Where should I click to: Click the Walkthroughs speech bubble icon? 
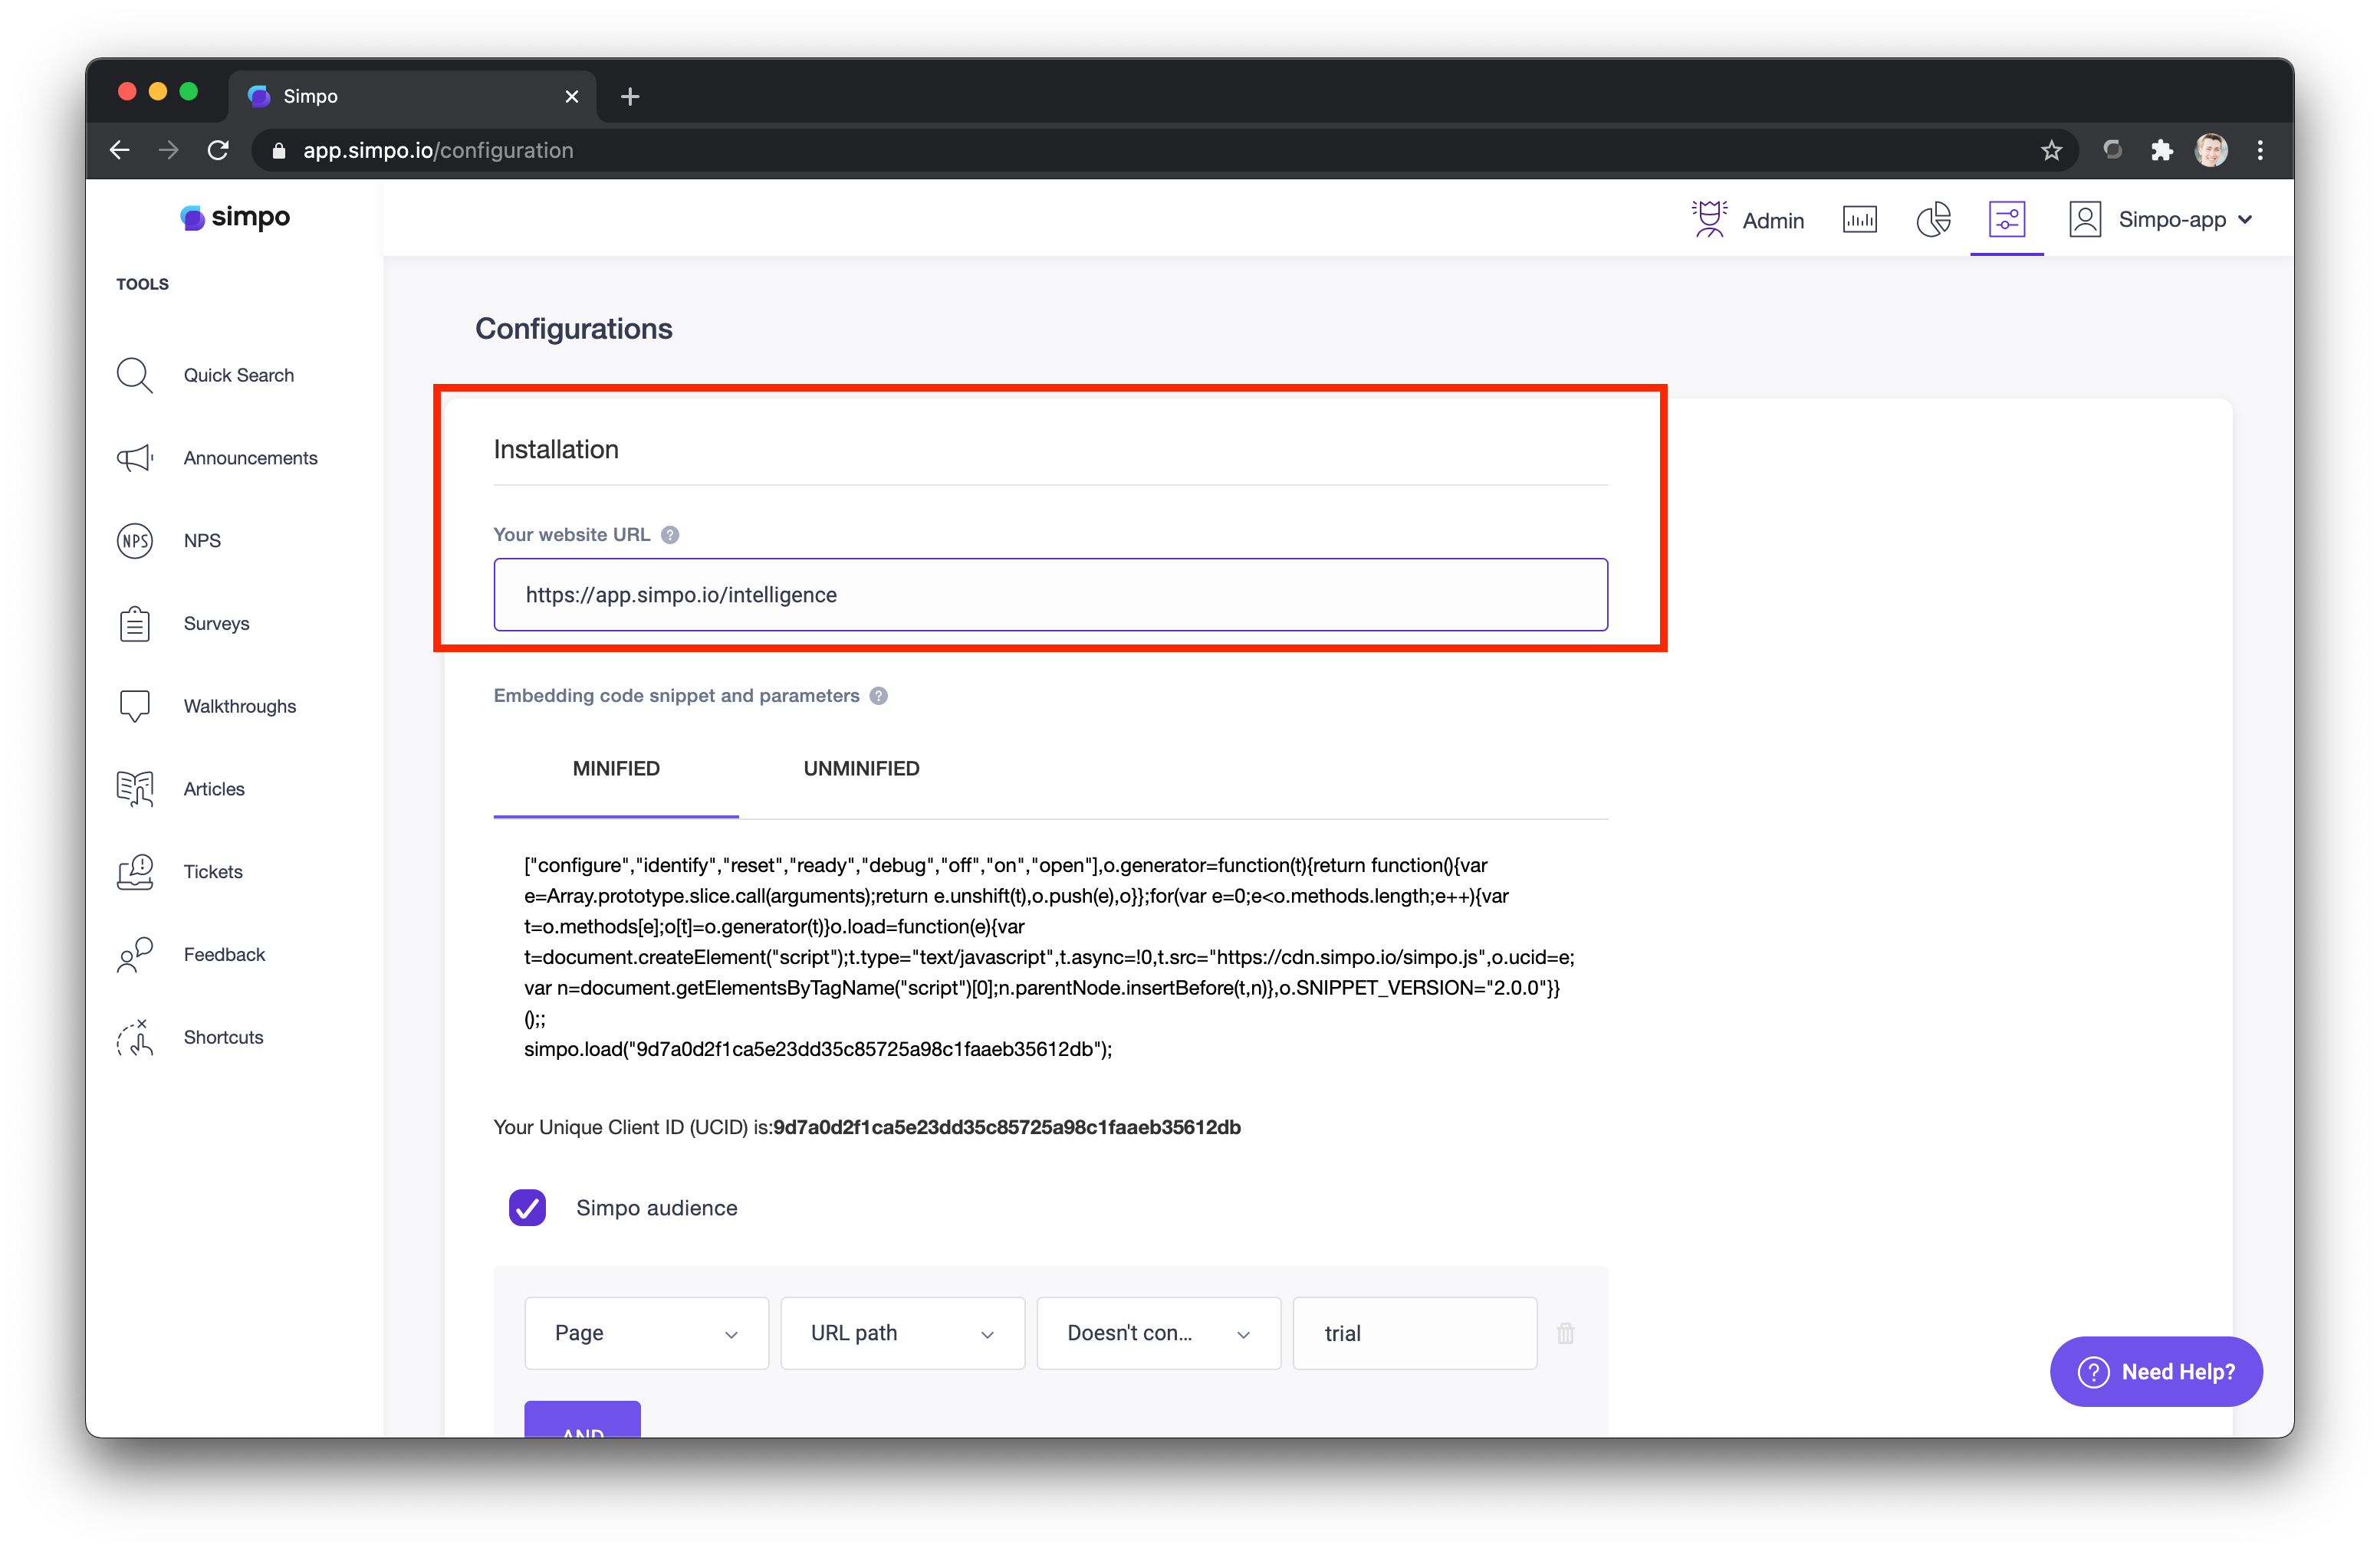[134, 707]
